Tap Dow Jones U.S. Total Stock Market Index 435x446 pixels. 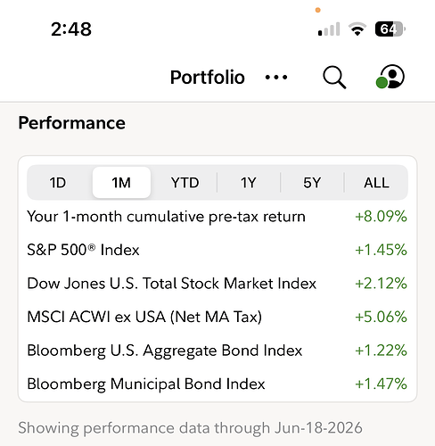coord(171,284)
